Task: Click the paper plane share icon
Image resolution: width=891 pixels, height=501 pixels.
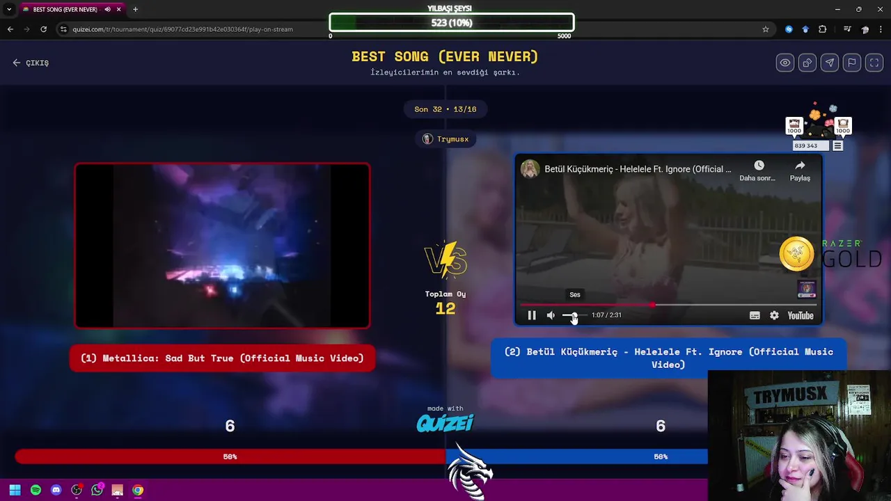Action: coord(830,63)
